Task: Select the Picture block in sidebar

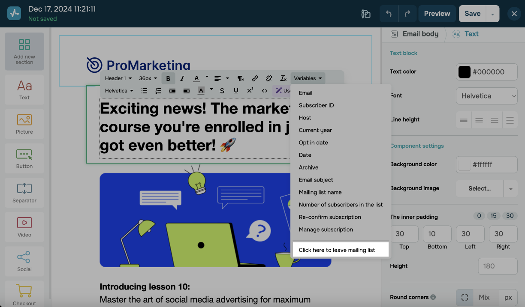Action: [x=24, y=124]
